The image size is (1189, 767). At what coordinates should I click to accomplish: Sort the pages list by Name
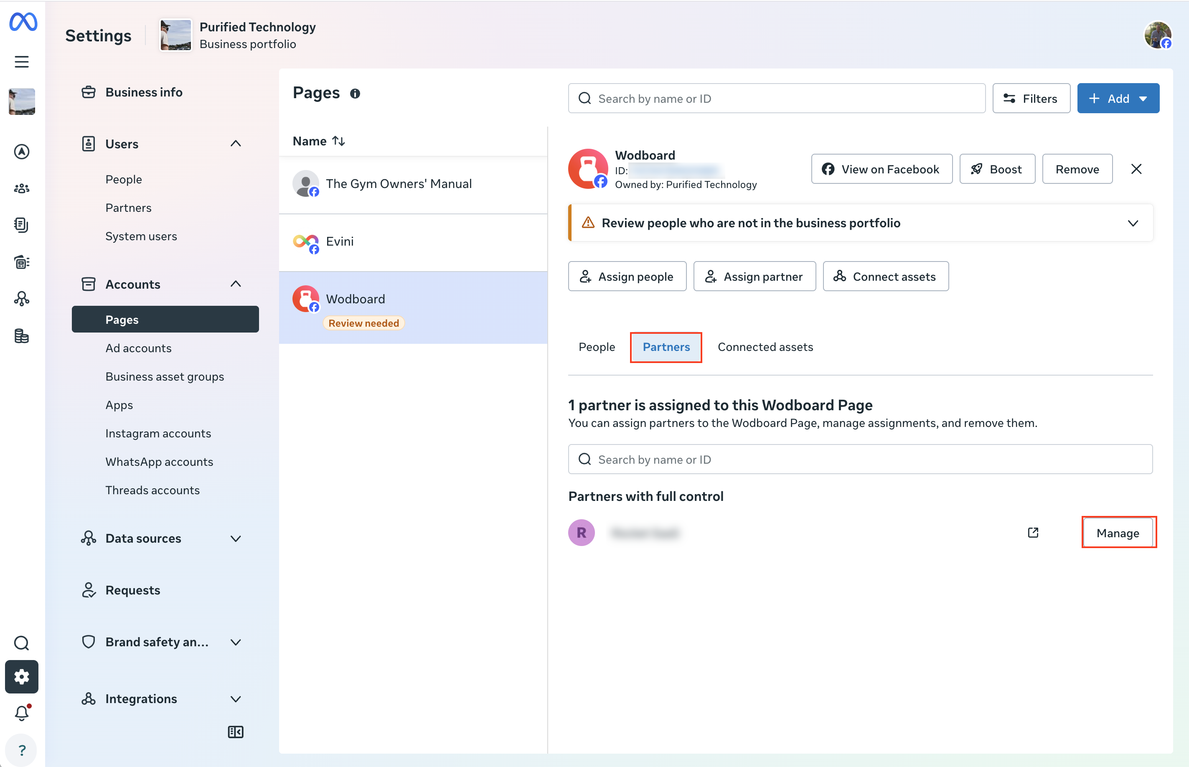click(319, 141)
